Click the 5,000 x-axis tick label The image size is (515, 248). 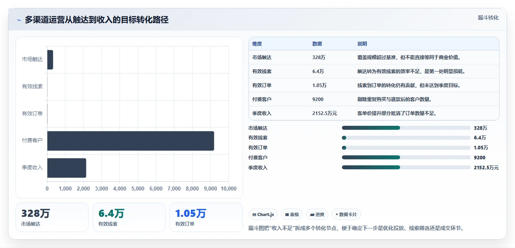click(x=138, y=189)
